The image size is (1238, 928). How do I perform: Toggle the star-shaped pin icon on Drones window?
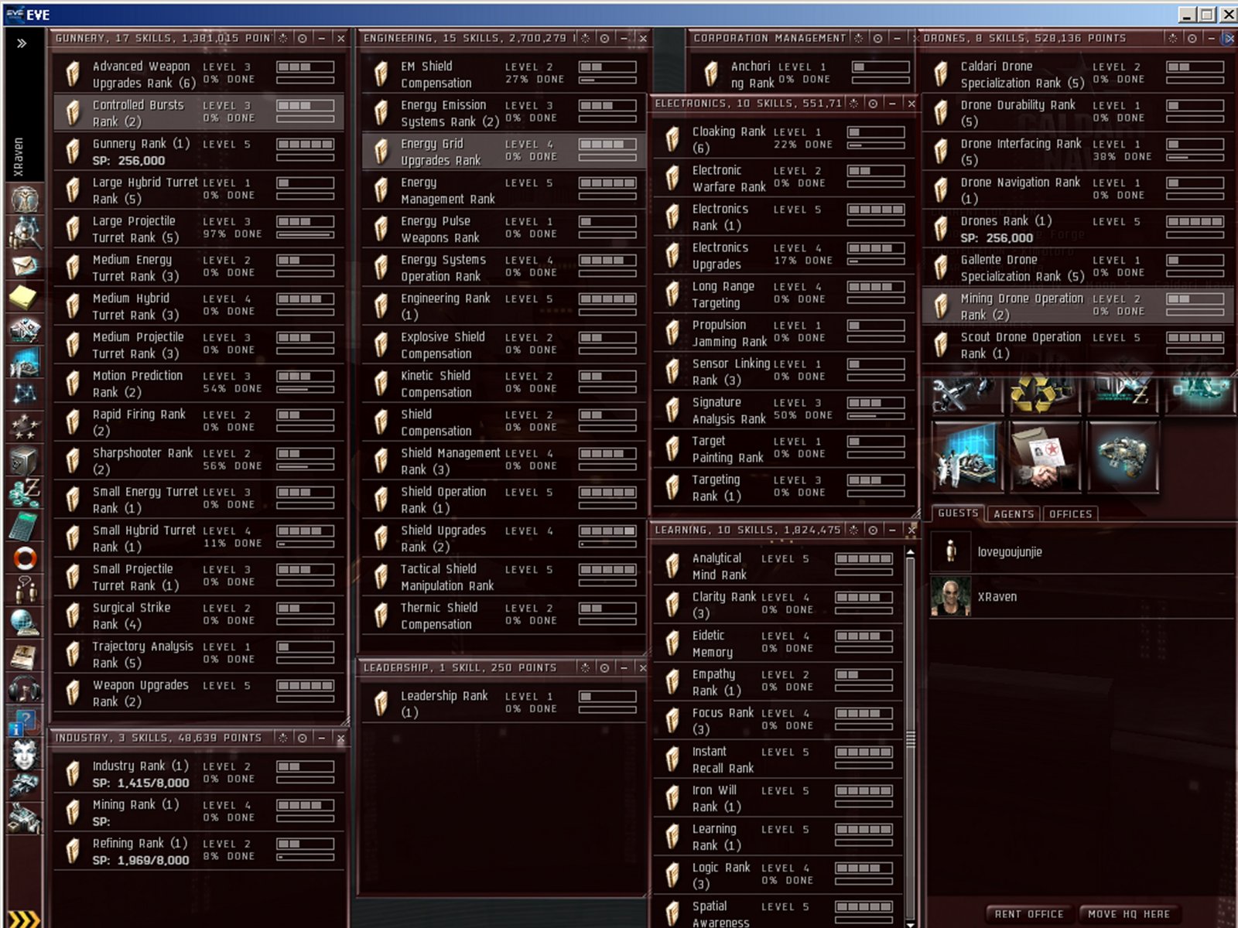1173,38
